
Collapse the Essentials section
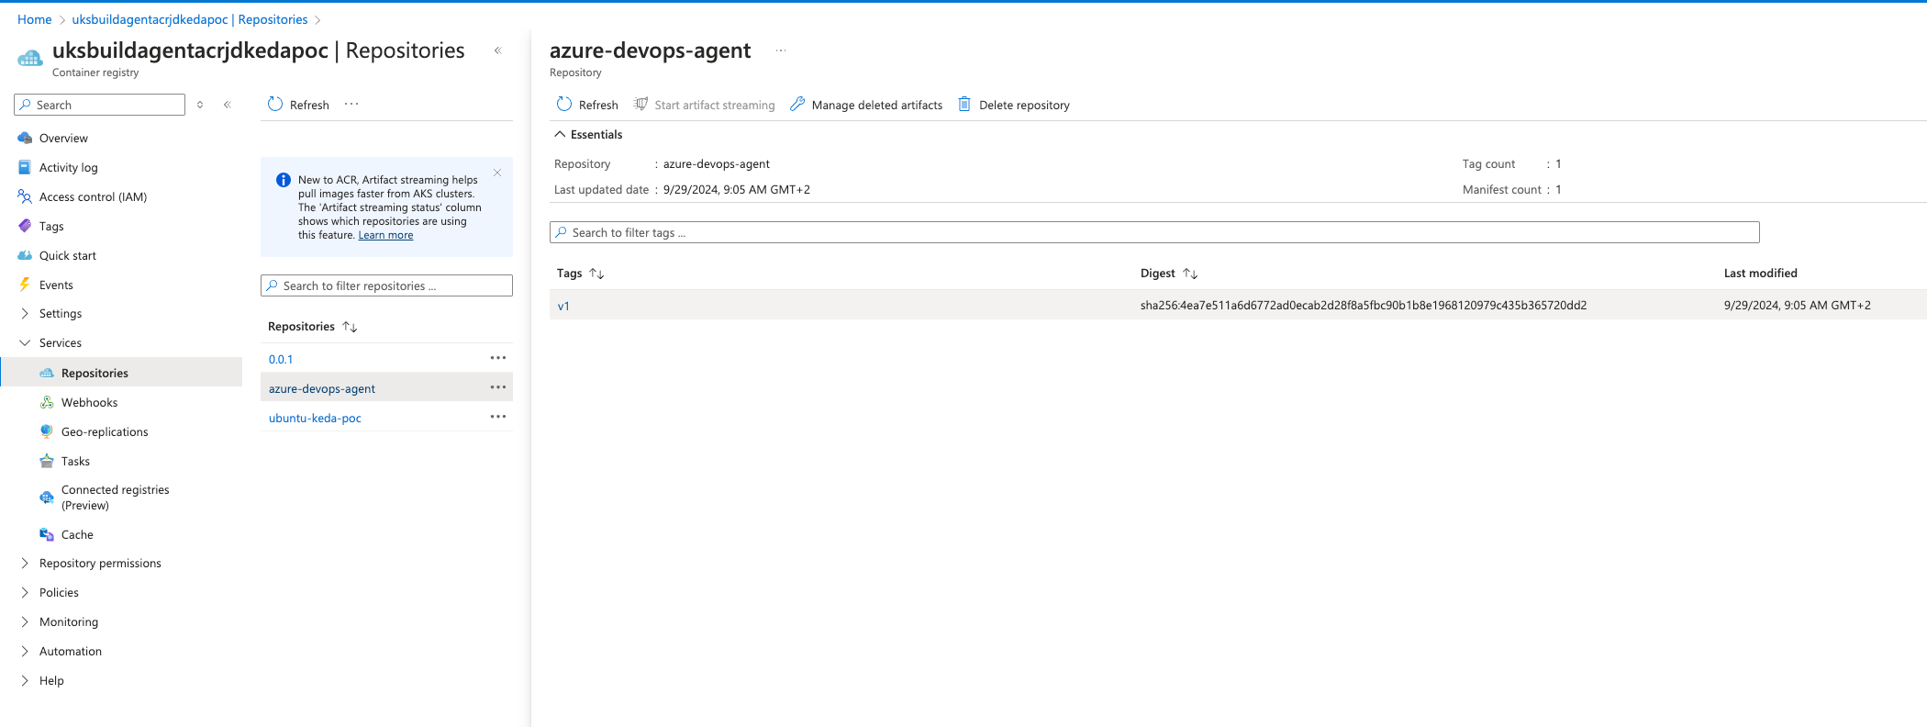(560, 135)
